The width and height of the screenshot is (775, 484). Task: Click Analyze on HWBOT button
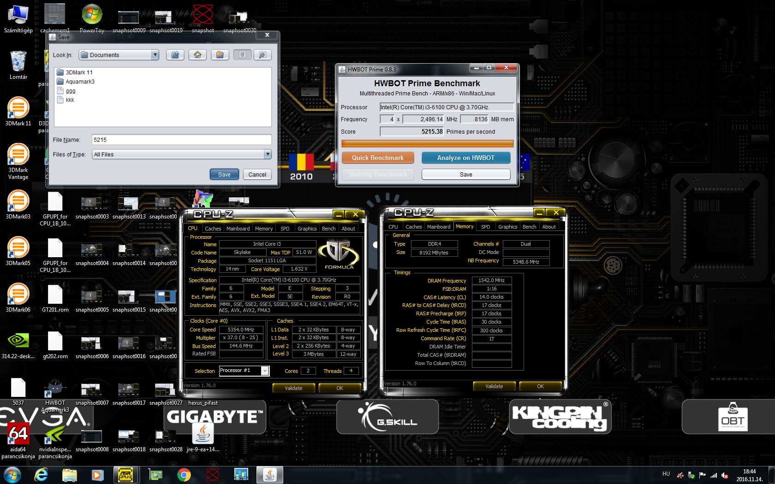coord(466,158)
